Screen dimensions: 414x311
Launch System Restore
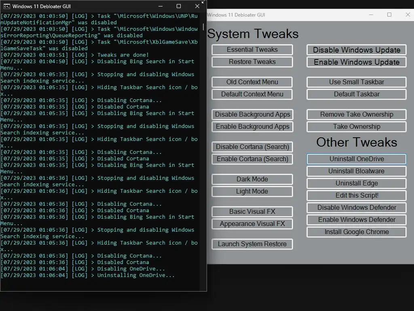coord(252,244)
